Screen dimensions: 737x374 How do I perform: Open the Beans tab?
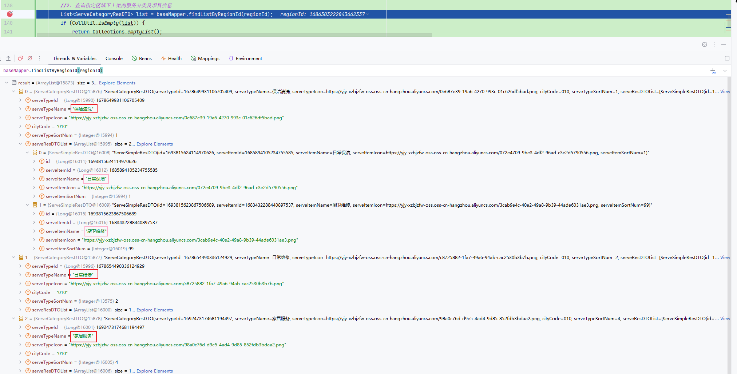point(142,59)
